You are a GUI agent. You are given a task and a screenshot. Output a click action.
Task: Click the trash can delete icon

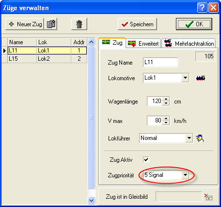(x=79, y=24)
